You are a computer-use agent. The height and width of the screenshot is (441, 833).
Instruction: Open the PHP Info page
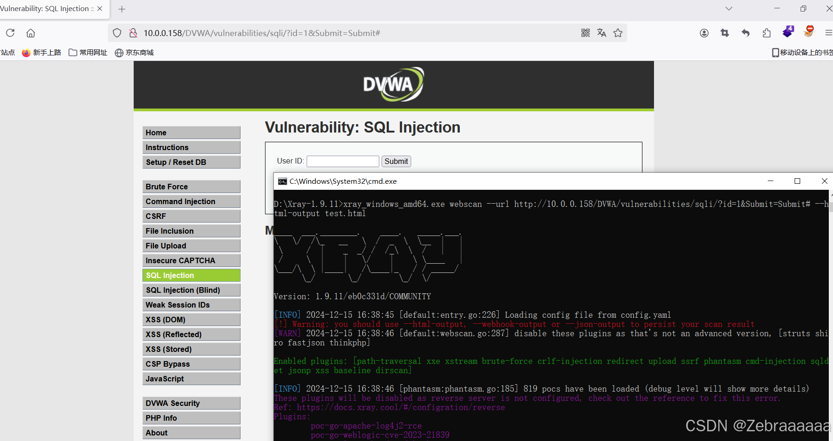point(191,418)
